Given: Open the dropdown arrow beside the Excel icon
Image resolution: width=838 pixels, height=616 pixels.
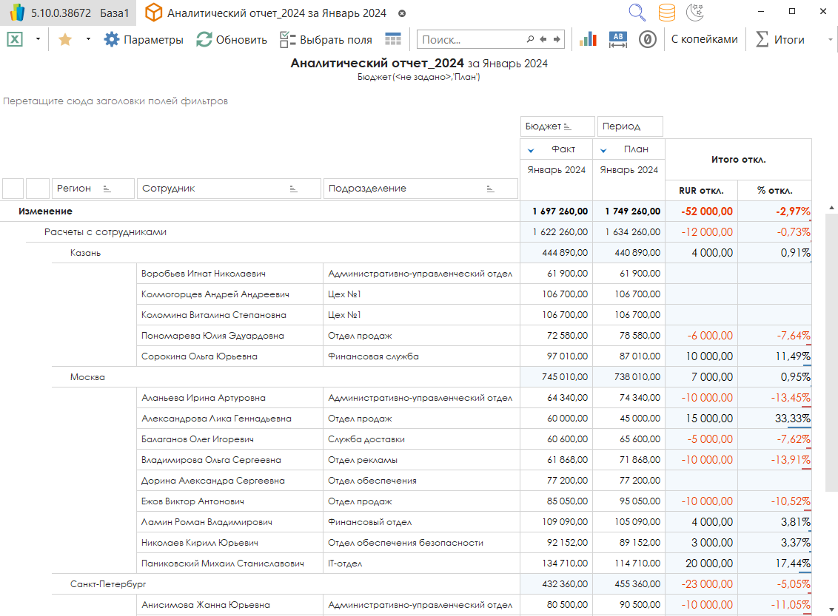Looking at the screenshot, I should pyautogui.click(x=38, y=40).
